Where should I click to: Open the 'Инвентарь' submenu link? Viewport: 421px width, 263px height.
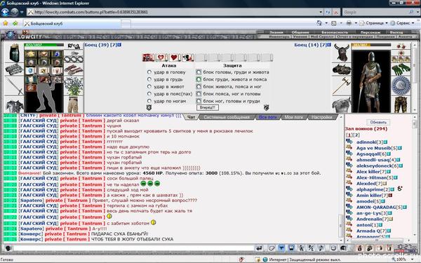(x=279, y=36)
